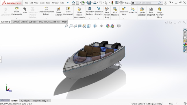Print the document
187x105 pixels.
tap(95, 3)
